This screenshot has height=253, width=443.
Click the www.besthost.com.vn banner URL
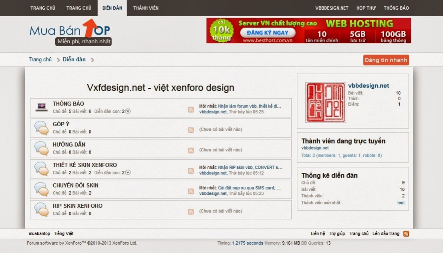point(268,40)
